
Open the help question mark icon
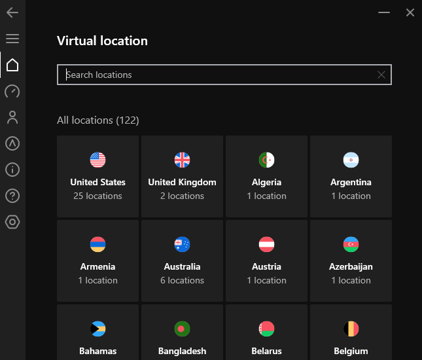pos(12,196)
